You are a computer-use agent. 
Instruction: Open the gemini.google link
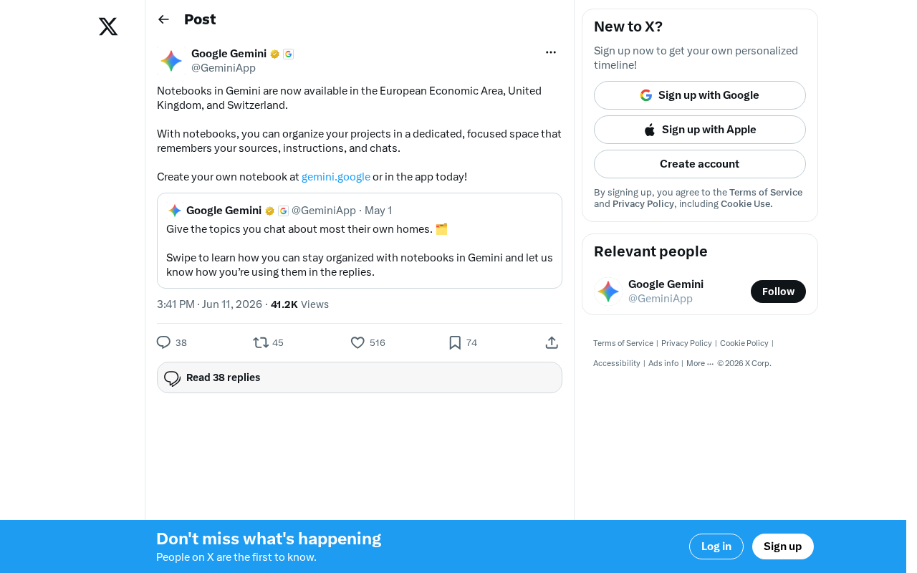[336, 176]
